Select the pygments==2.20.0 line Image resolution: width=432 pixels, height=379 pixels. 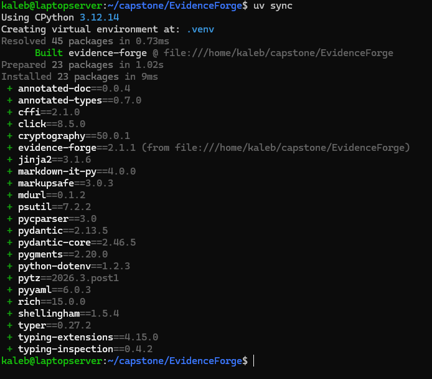[x=57, y=254]
